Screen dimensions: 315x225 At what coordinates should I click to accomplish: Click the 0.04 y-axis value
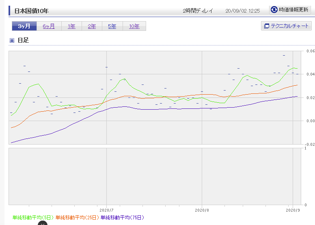[311, 74]
